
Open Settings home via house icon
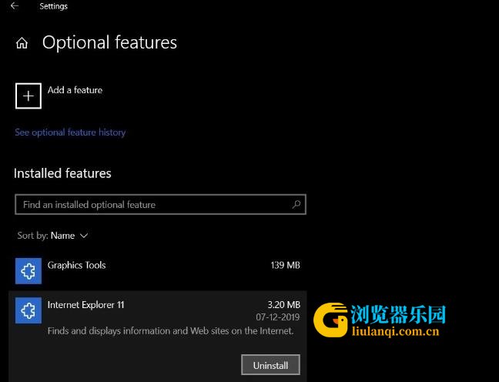(22, 42)
